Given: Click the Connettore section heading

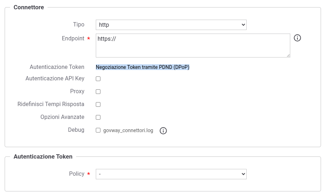Looking at the screenshot, I should coord(29,7).
